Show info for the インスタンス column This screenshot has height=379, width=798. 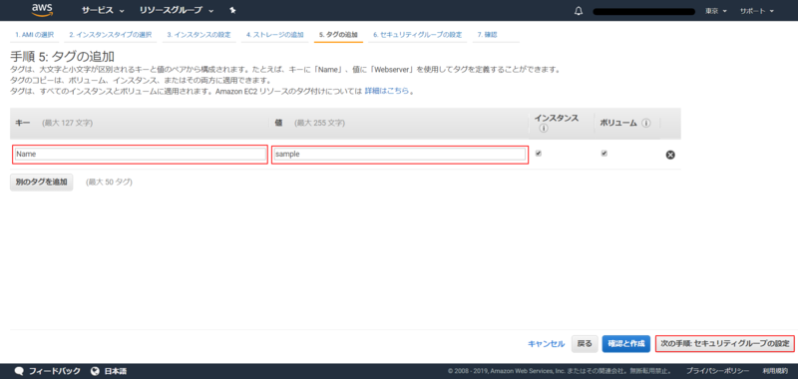coord(543,129)
